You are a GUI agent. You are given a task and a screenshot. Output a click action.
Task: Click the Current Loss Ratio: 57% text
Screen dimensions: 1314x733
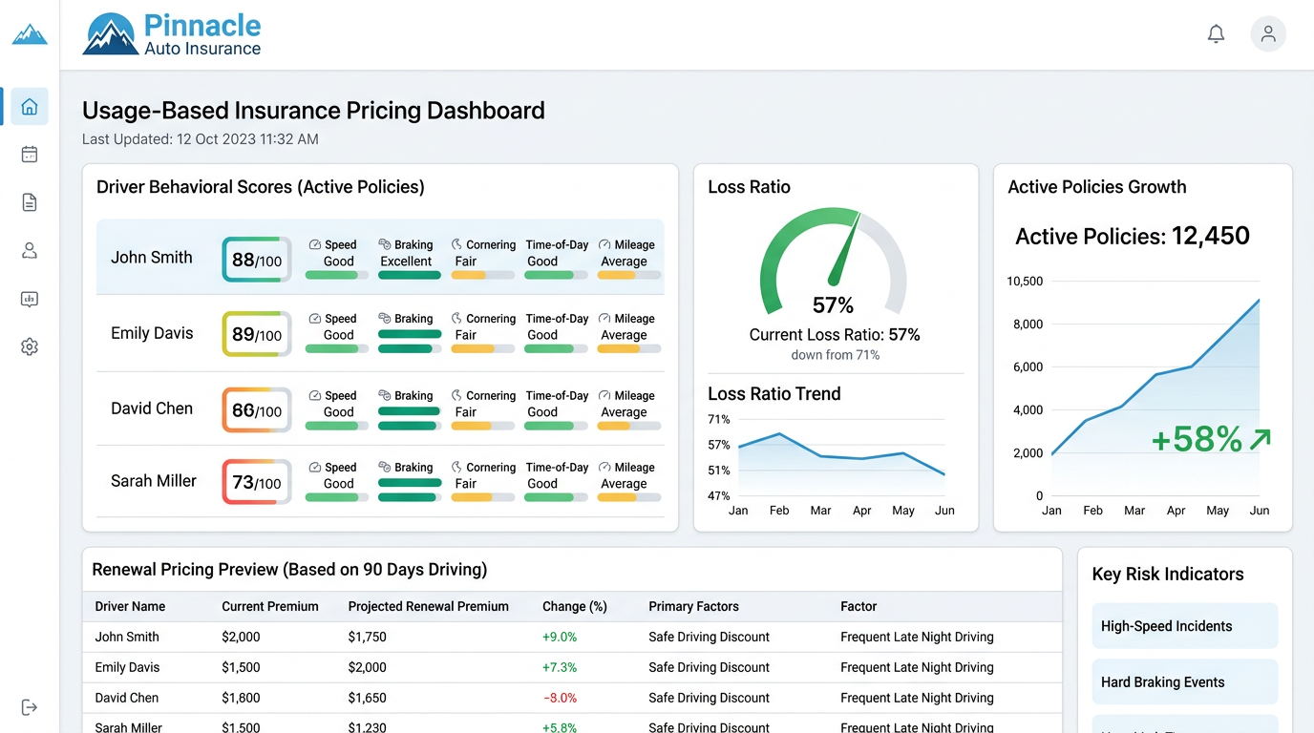(835, 335)
